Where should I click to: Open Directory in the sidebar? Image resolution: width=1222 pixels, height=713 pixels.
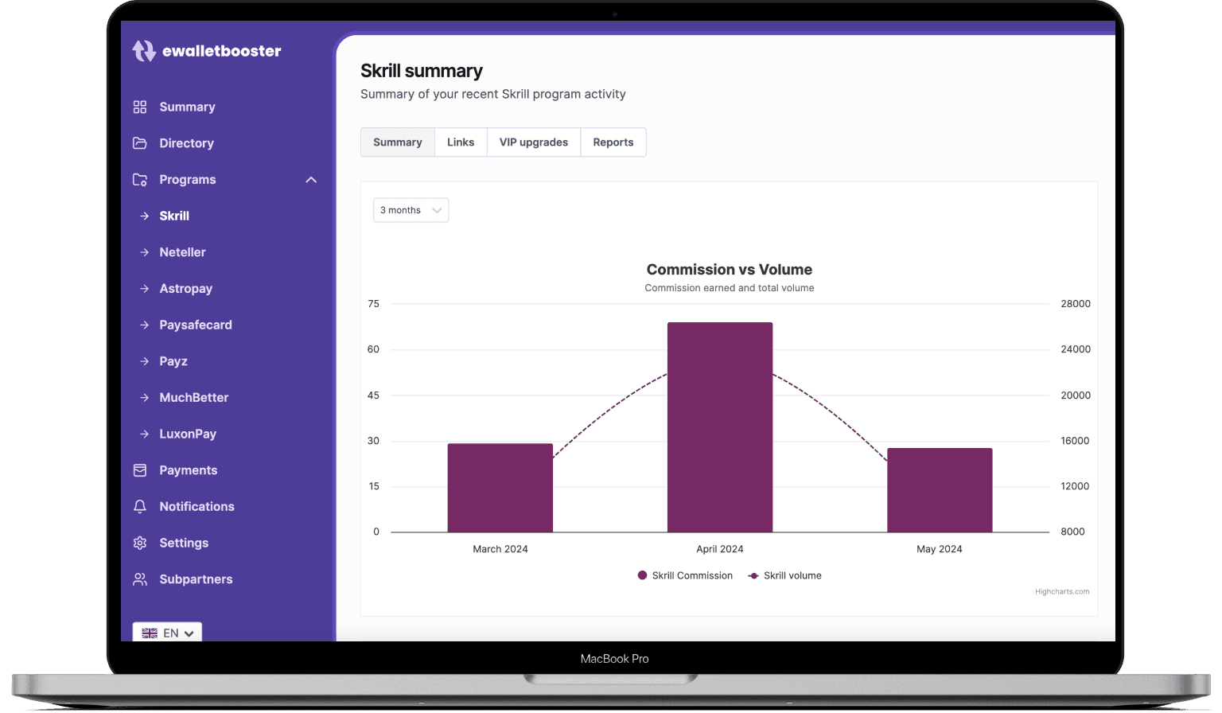[186, 143]
